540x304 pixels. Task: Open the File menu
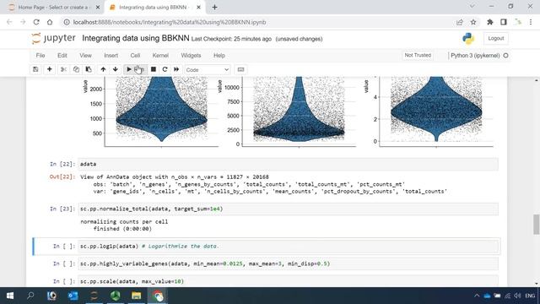pyautogui.click(x=40, y=56)
